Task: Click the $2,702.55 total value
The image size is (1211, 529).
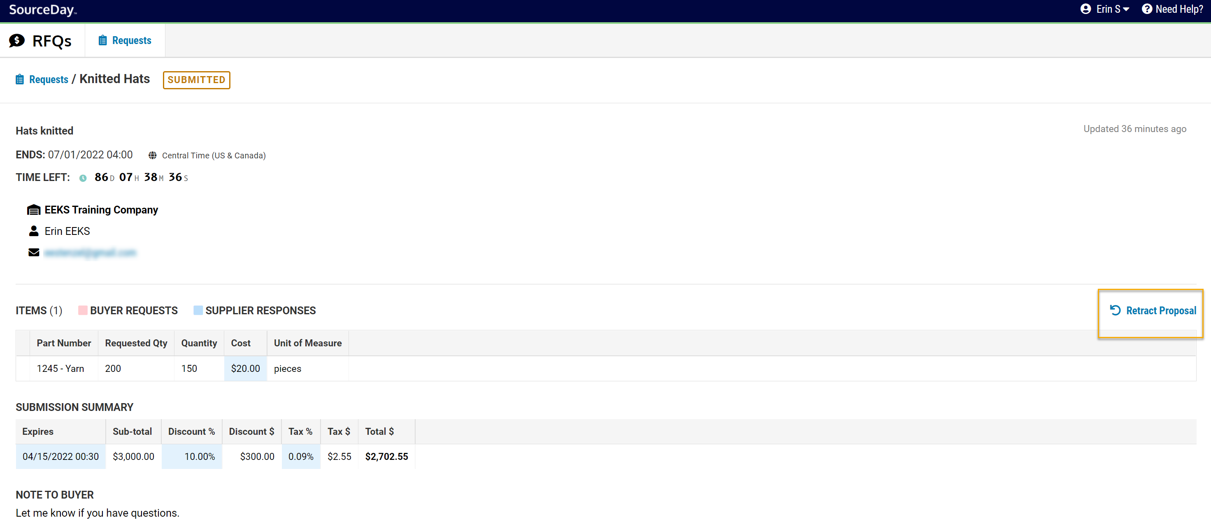Action: pyautogui.click(x=386, y=457)
